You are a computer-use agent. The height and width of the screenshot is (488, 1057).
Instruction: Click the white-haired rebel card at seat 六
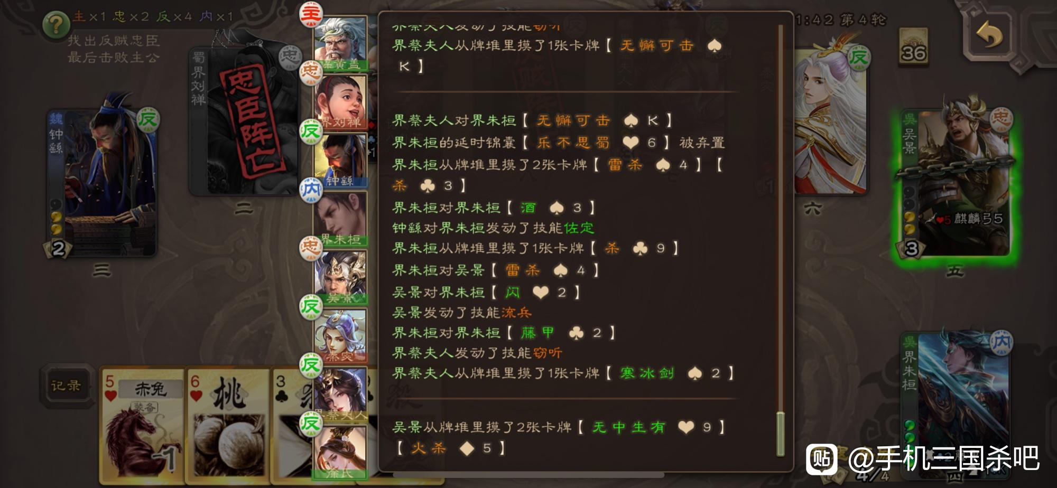pos(830,121)
